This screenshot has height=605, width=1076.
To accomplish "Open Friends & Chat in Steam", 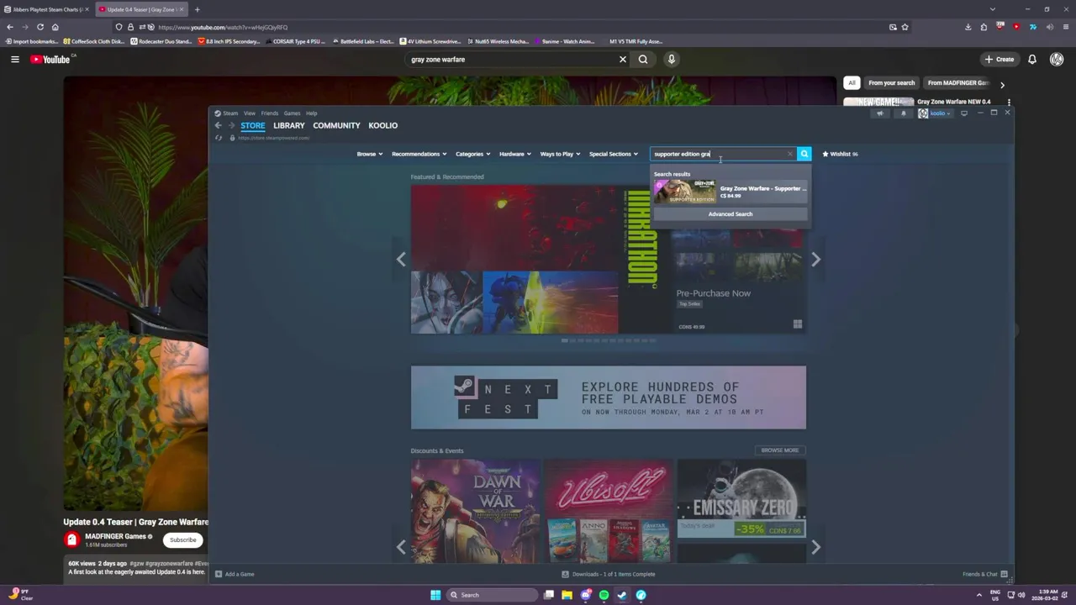I will pyautogui.click(x=985, y=574).
